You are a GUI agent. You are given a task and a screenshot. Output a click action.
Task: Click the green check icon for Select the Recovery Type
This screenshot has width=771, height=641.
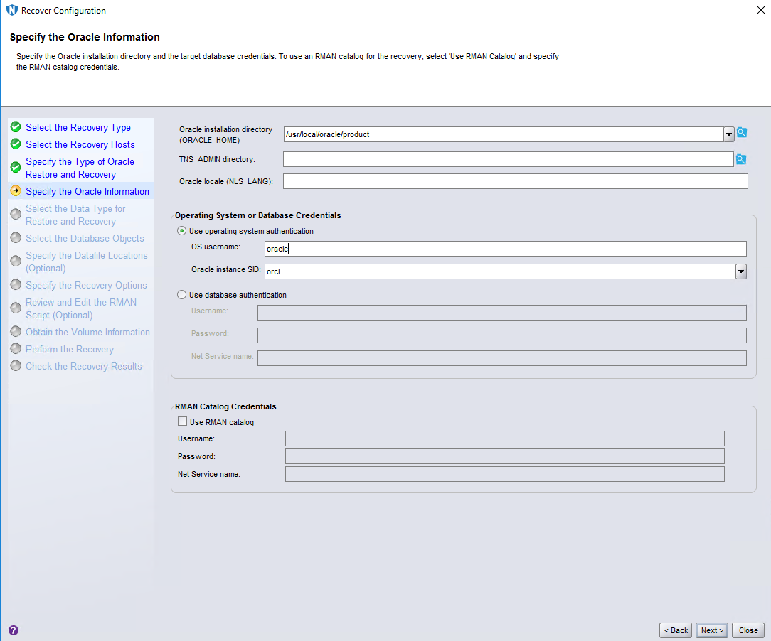16,127
